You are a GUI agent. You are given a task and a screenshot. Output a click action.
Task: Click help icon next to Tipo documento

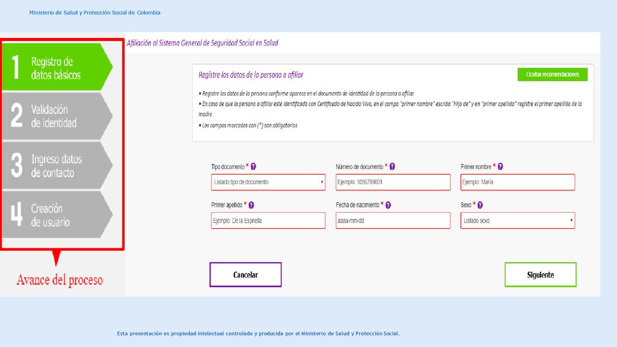coord(254,166)
